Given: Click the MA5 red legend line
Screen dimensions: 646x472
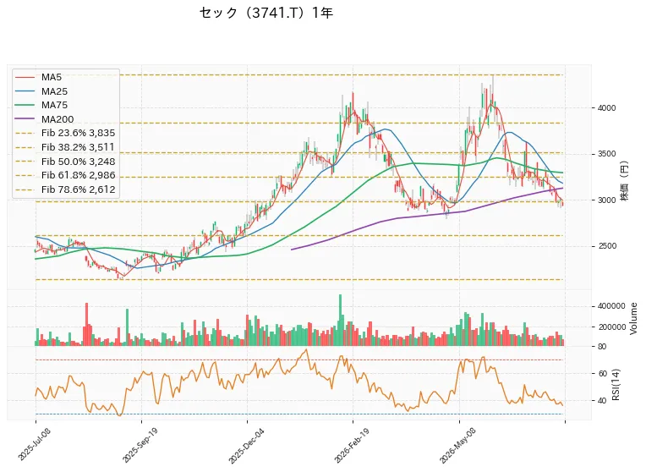Looking at the screenshot, I should coord(25,77).
